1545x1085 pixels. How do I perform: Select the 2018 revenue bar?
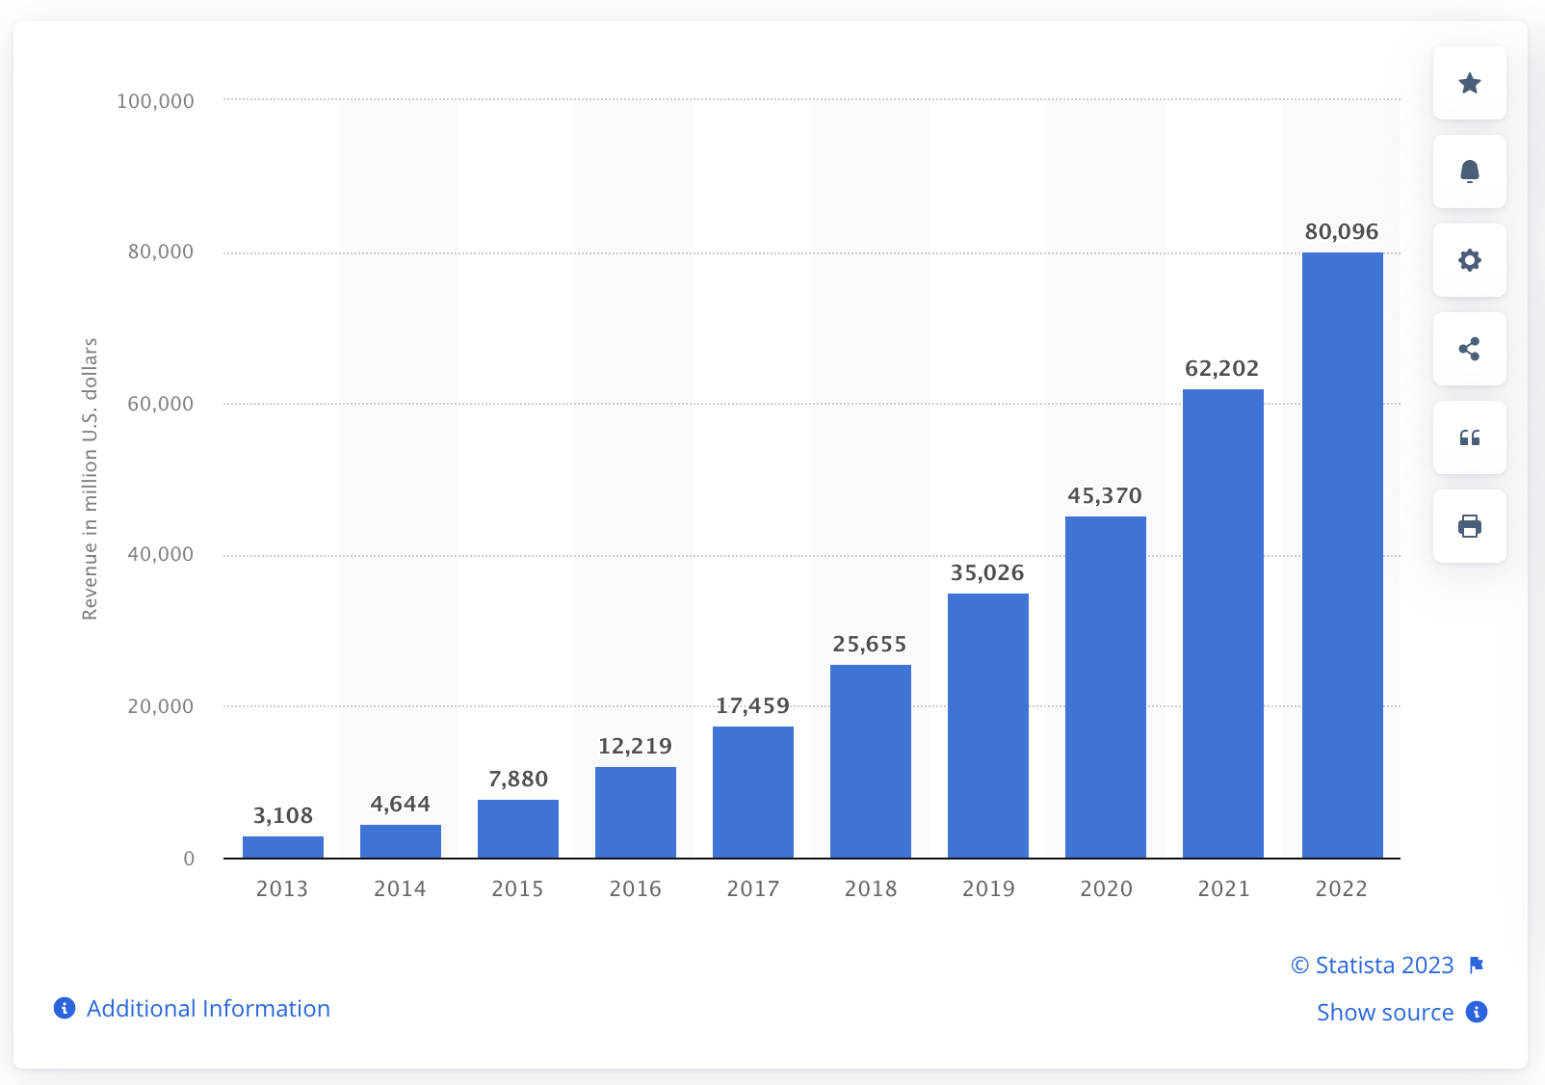point(871,761)
